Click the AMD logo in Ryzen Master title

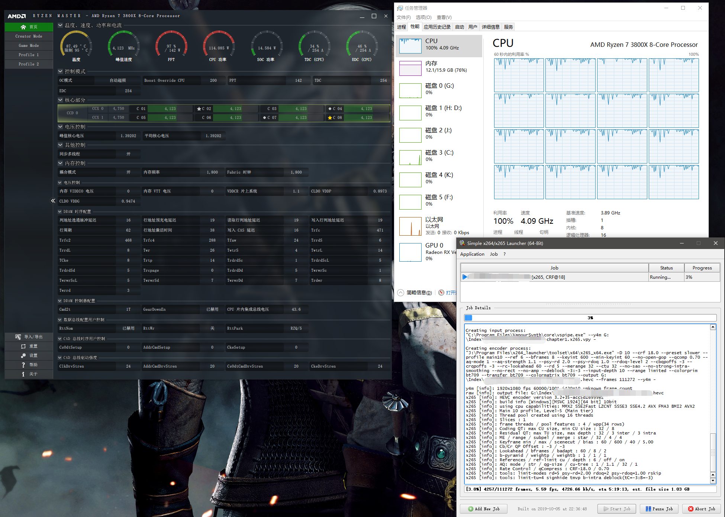[x=17, y=16]
